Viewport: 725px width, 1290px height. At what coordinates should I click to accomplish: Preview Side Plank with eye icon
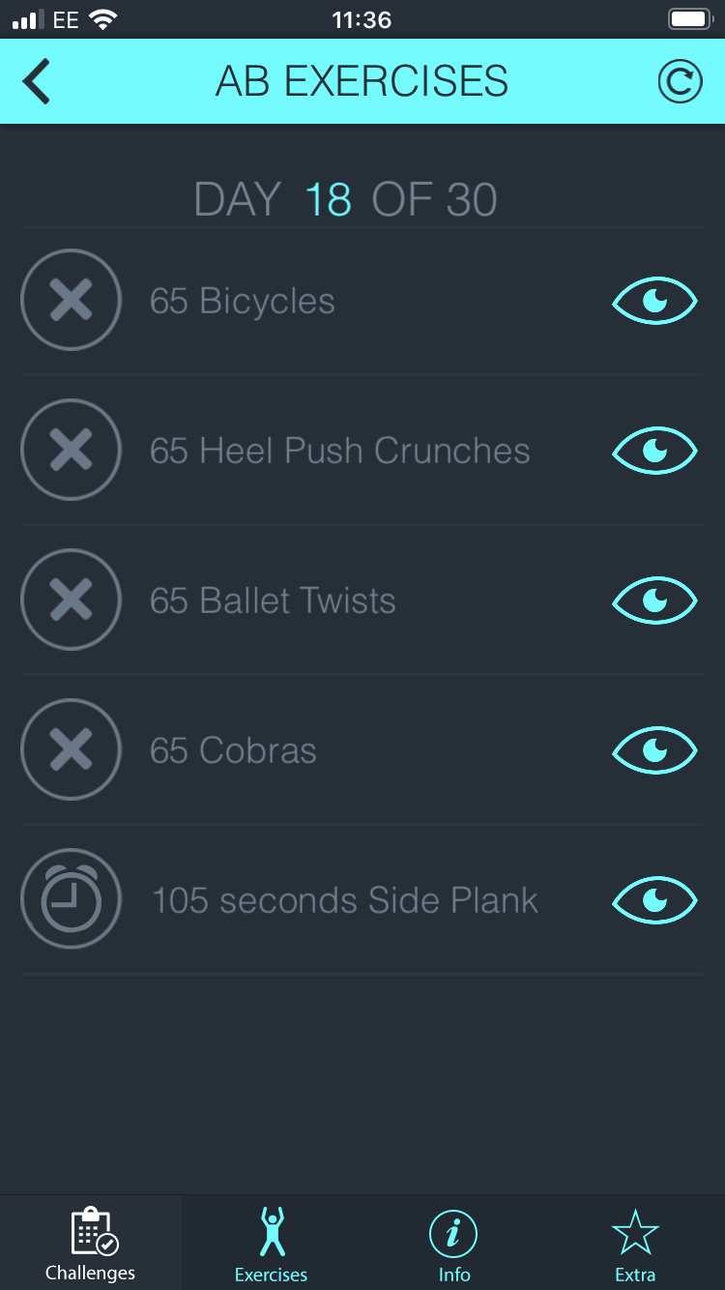654,900
